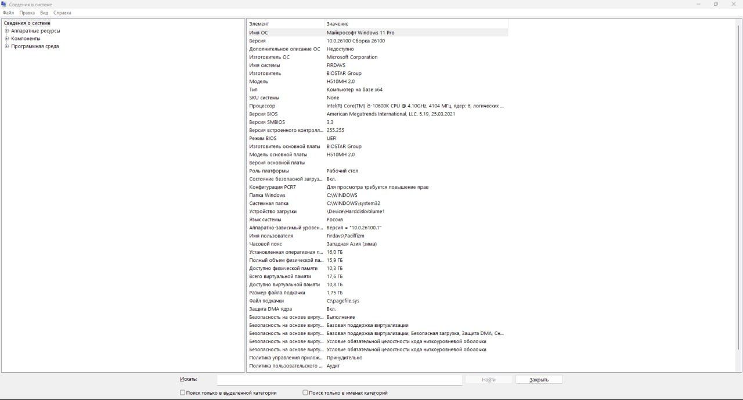743x400 pixels.
Task: Enable Поиск только в именах категорий checkbox
Action: pos(305,392)
